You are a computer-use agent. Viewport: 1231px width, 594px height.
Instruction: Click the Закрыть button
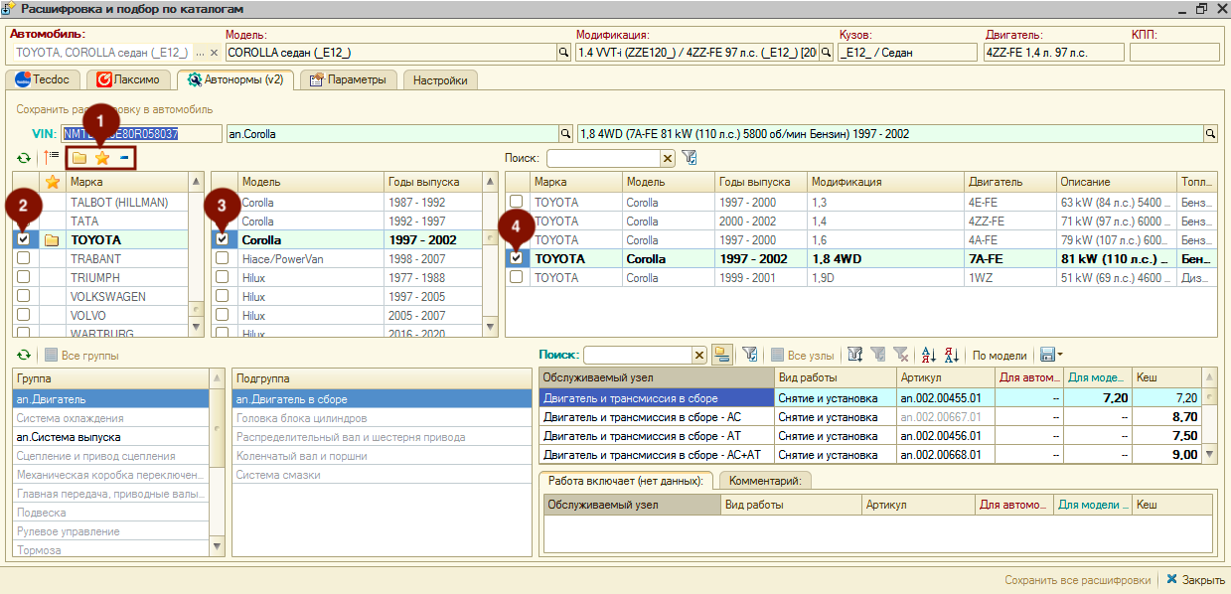pos(1195,580)
